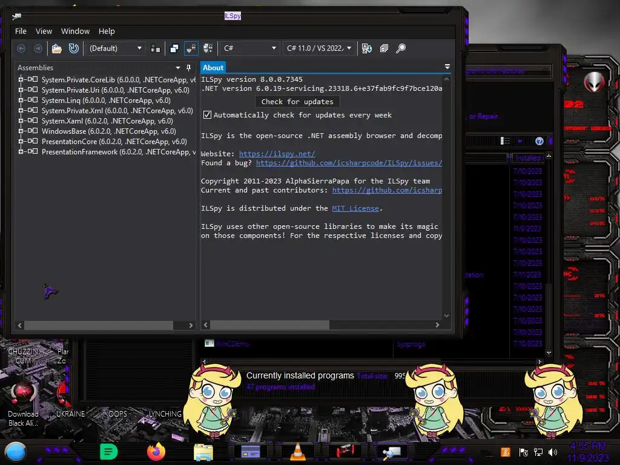Open the File menu
This screenshot has width=620, height=465.
click(21, 31)
